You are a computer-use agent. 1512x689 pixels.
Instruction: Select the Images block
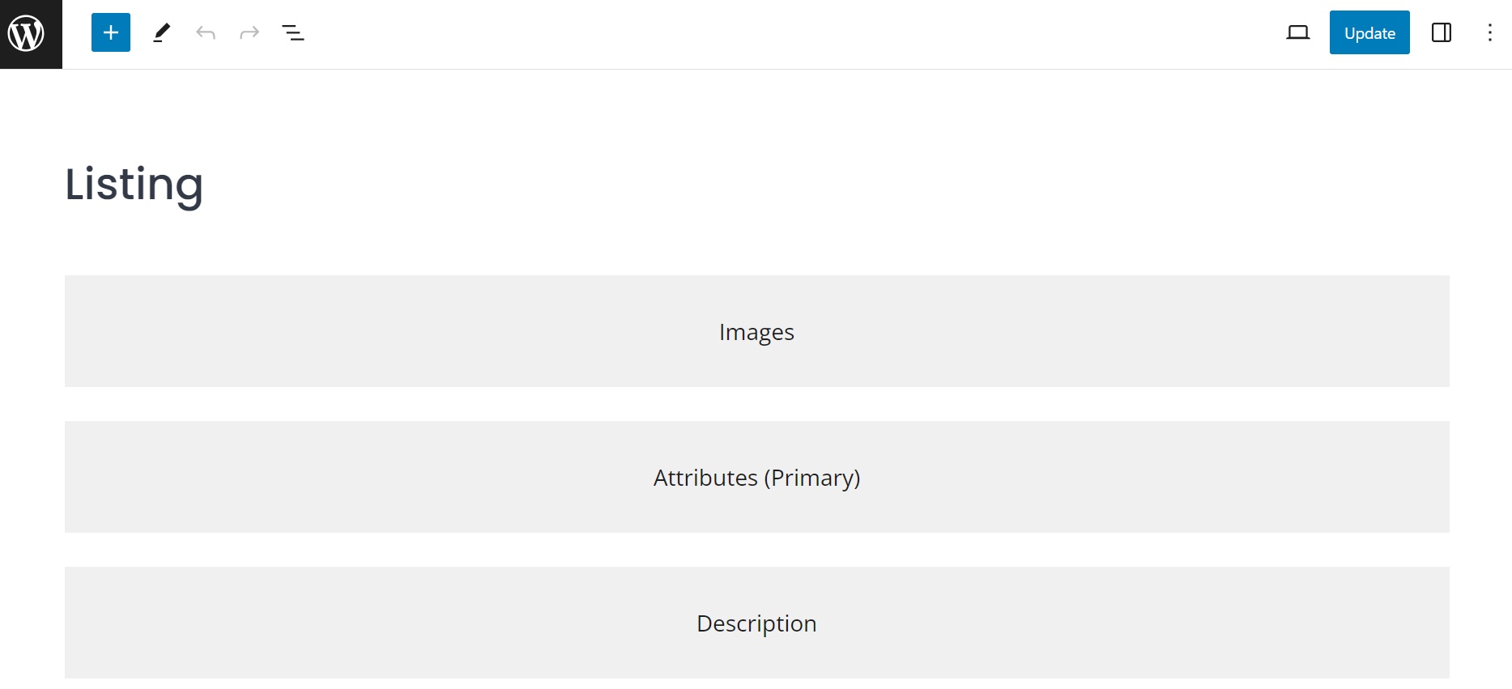[x=757, y=331]
